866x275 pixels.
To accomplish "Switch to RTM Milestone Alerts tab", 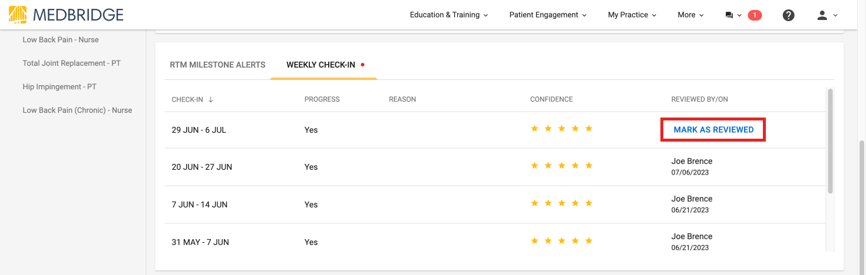I will pyautogui.click(x=217, y=65).
